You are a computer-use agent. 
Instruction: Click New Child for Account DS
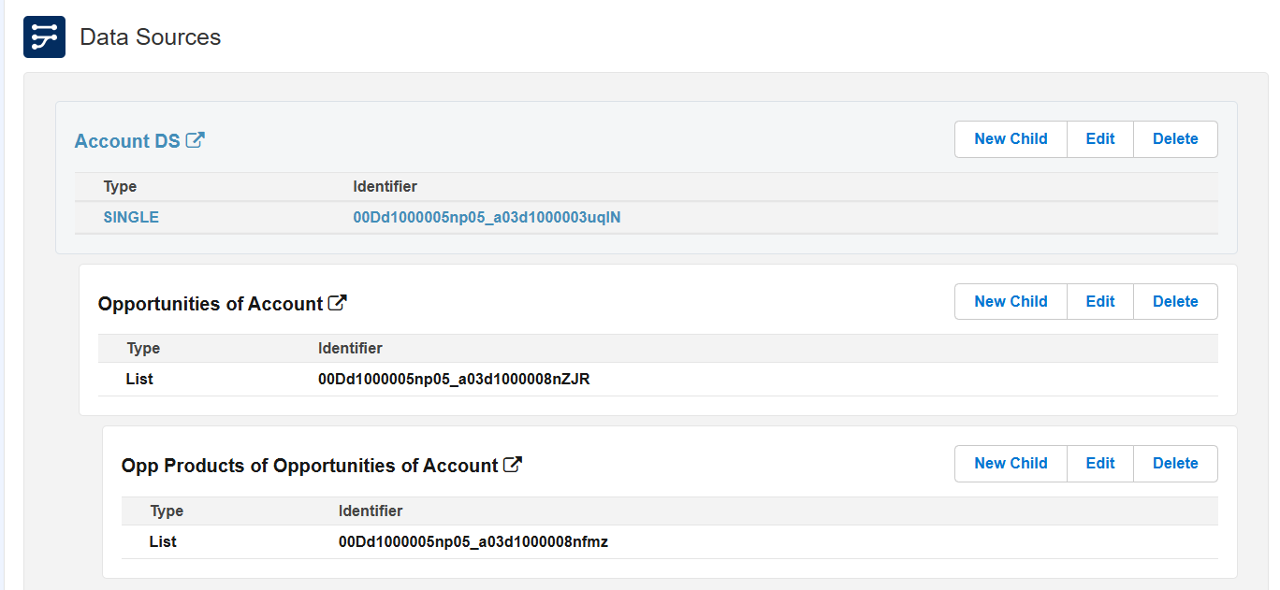pyautogui.click(x=1010, y=138)
